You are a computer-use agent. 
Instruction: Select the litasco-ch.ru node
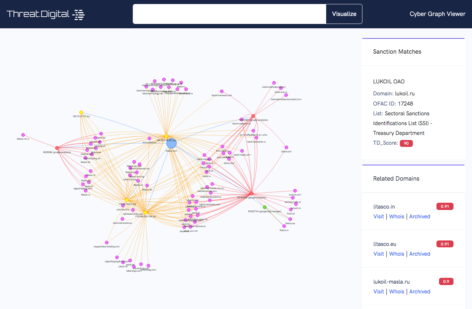[x=23, y=135]
